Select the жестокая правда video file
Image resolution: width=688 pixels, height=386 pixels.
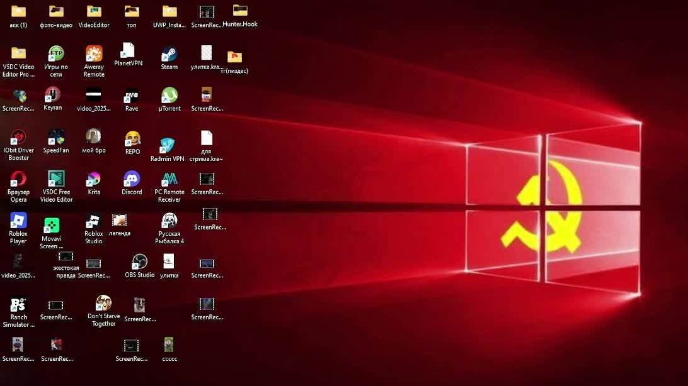(66, 256)
